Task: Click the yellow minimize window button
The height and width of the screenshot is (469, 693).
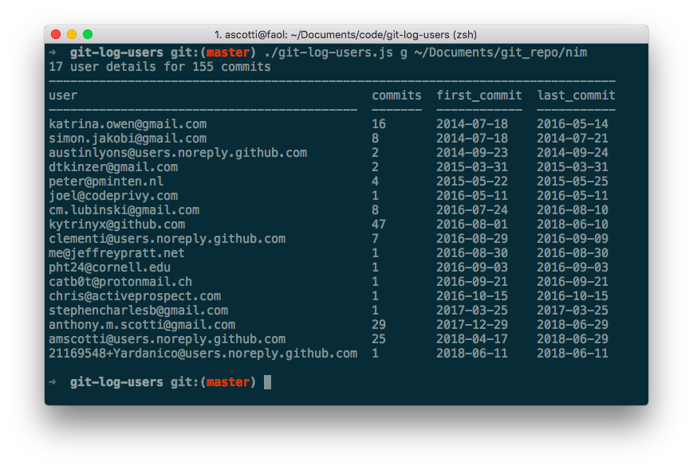Action: (72, 34)
